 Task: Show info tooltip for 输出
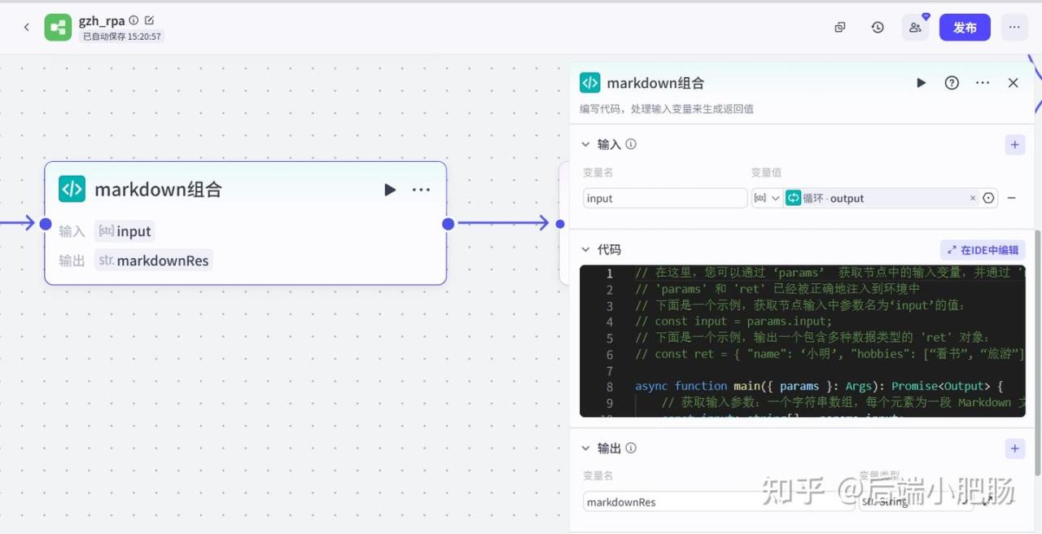pyautogui.click(x=631, y=448)
